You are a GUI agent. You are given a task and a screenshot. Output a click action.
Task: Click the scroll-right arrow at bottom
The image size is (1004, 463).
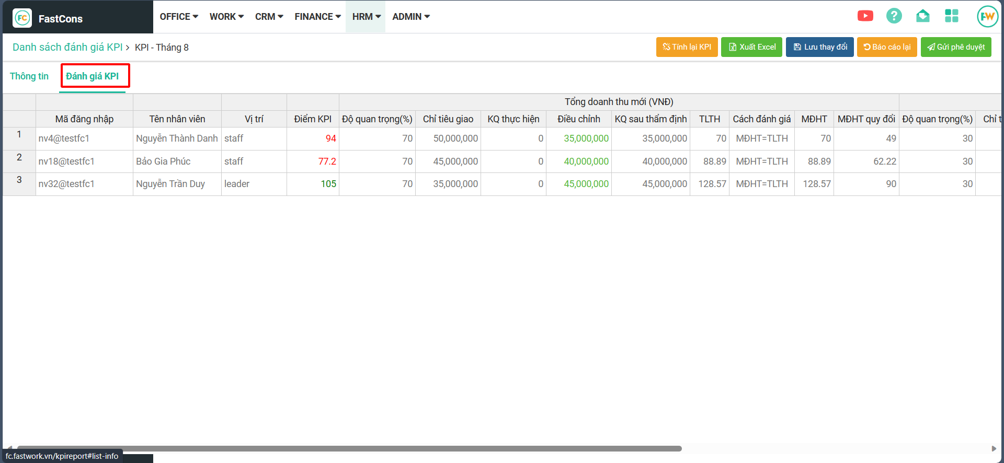click(994, 448)
